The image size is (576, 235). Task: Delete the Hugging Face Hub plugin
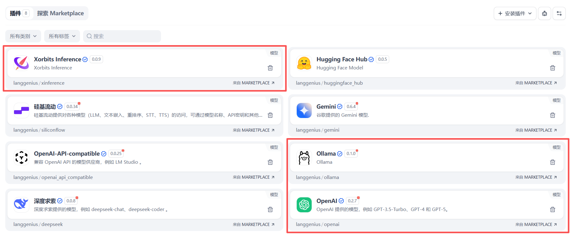tap(553, 68)
